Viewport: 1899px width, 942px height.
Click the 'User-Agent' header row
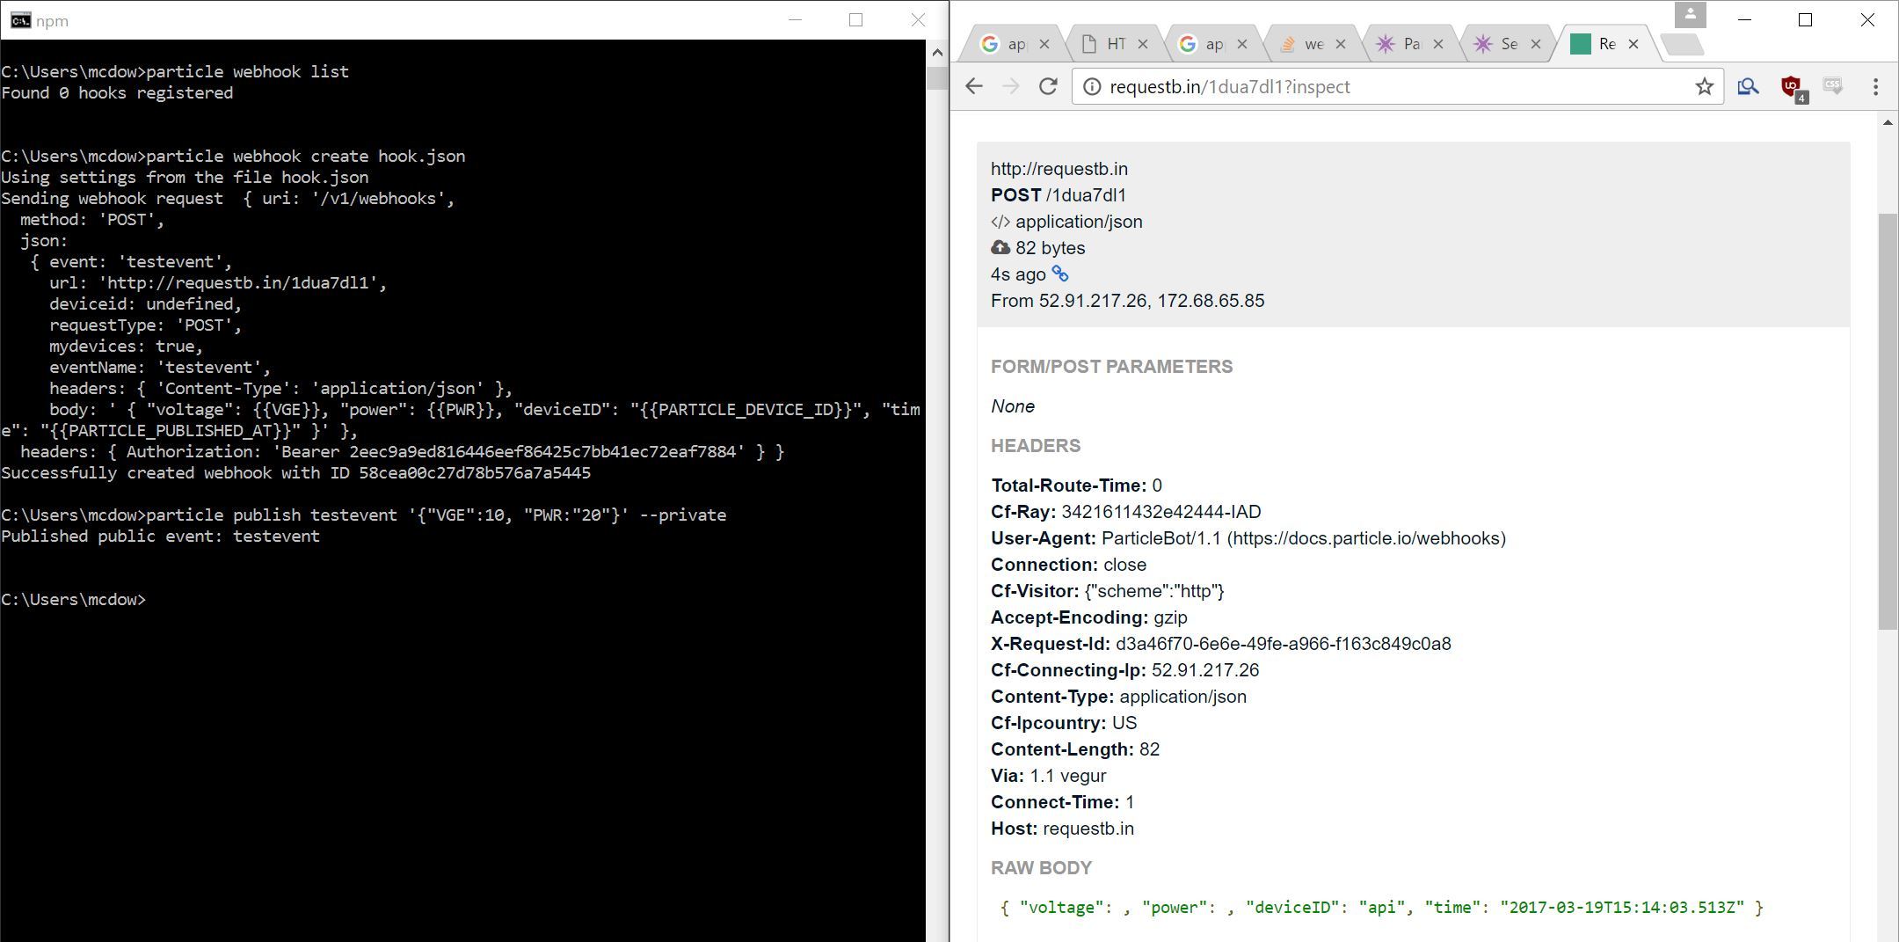point(1248,538)
